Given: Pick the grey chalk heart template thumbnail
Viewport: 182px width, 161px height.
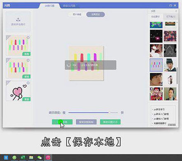Looking at the screenshot, I should [x=170, y=51].
